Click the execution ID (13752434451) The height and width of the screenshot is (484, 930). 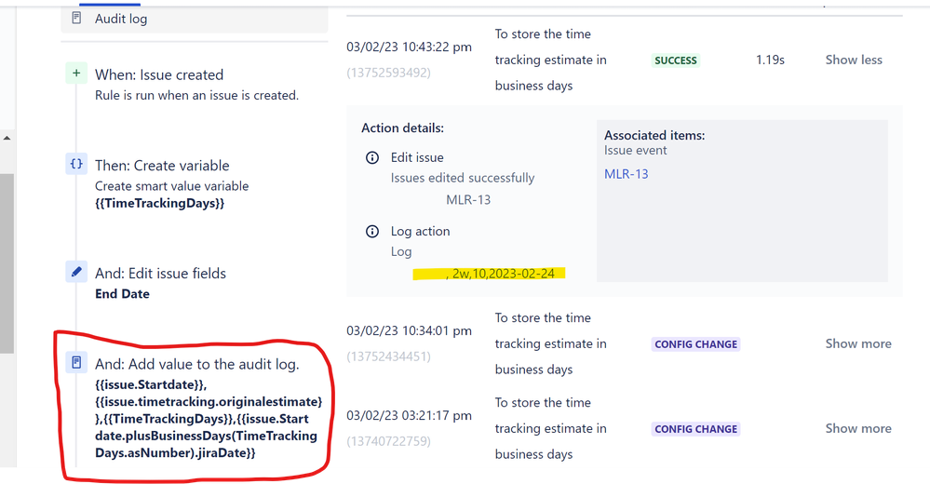(388, 356)
